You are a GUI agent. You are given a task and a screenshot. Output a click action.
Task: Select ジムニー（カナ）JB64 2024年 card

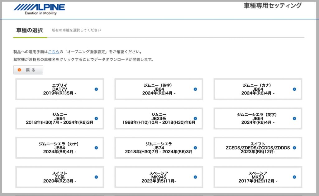[x=258, y=89]
